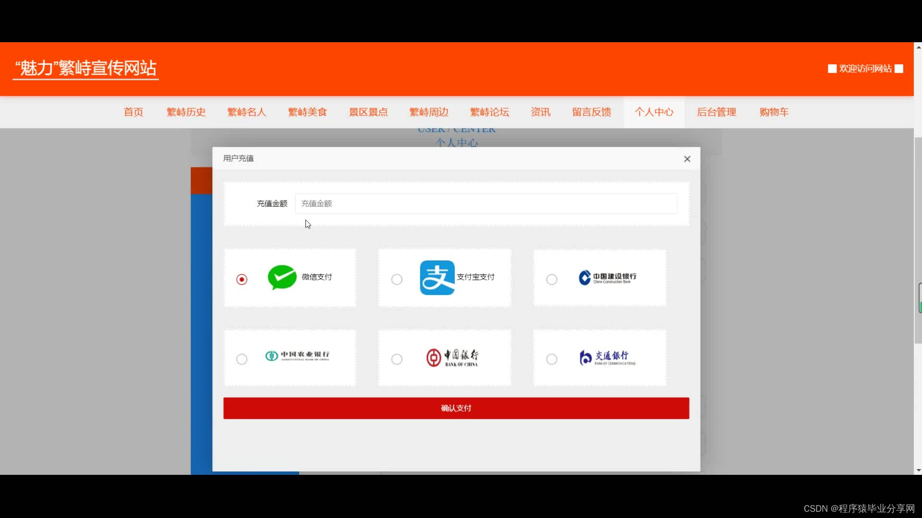Screen dimensions: 922x518
Task: Open the 购物车 shopping cart
Action: pyautogui.click(x=774, y=112)
